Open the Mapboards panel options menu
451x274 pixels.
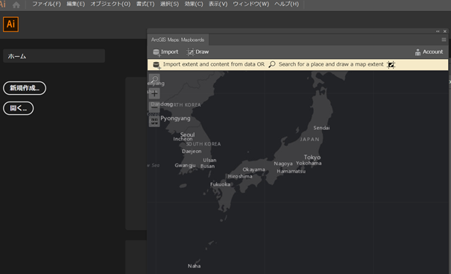click(x=444, y=40)
